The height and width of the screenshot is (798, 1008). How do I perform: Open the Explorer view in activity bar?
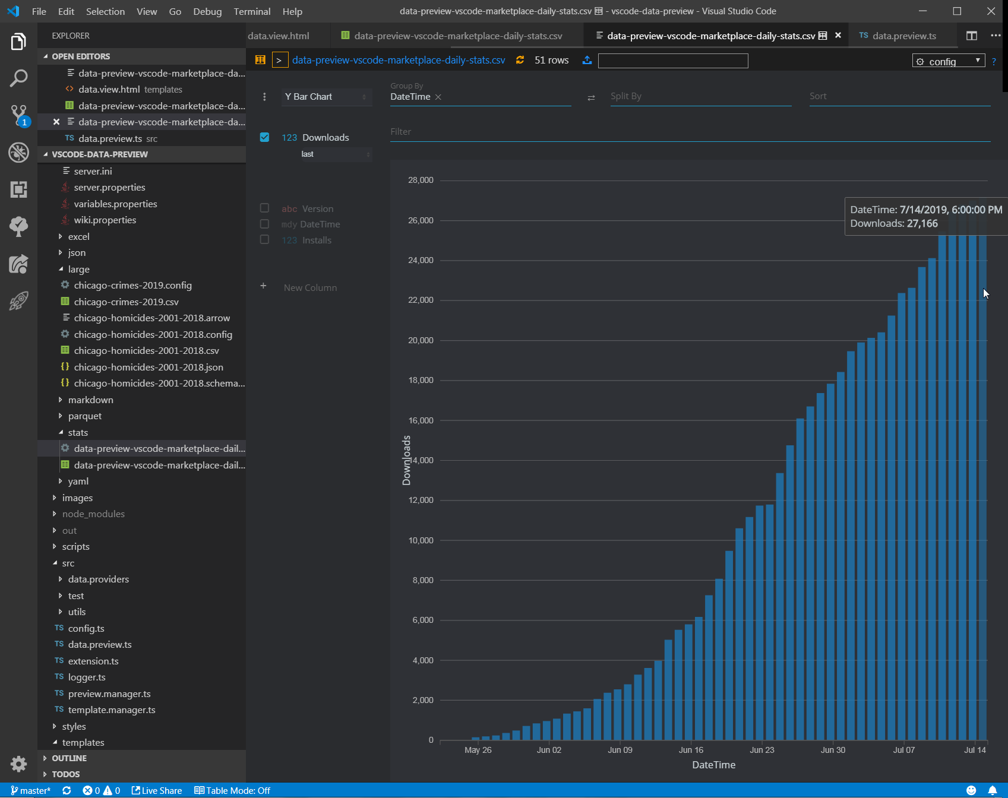tap(18, 42)
